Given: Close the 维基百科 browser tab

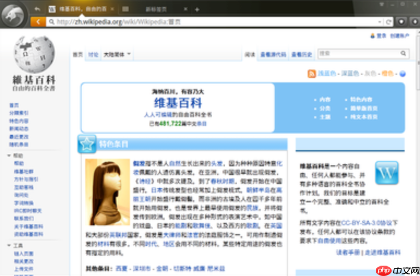Looking at the screenshot, I should coord(112,9).
